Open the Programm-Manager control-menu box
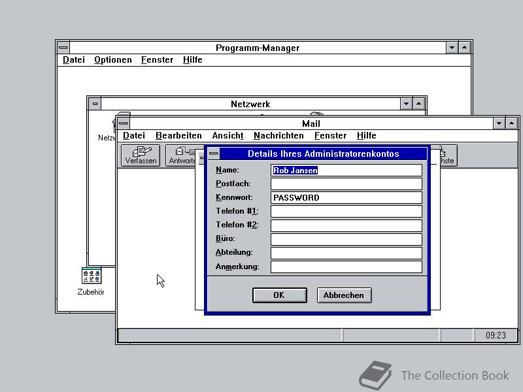 (x=63, y=47)
